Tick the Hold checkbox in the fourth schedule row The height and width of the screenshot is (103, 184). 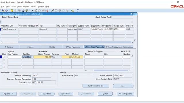click(x=4, y=67)
